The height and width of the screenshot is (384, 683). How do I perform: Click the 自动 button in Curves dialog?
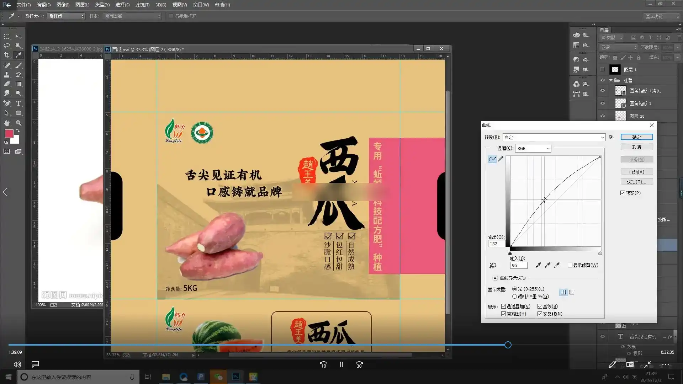point(636,172)
